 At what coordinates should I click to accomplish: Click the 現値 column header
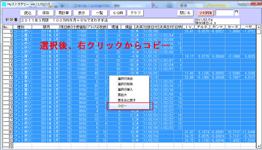(114, 27)
